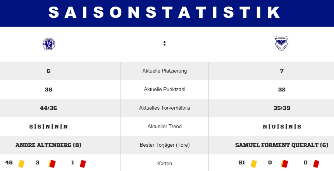Click the Aktuelles Torverhältnis row label
The width and height of the screenshot is (334, 171).
click(x=165, y=108)
